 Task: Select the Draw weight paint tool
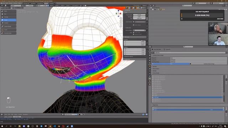click(9, 11)
